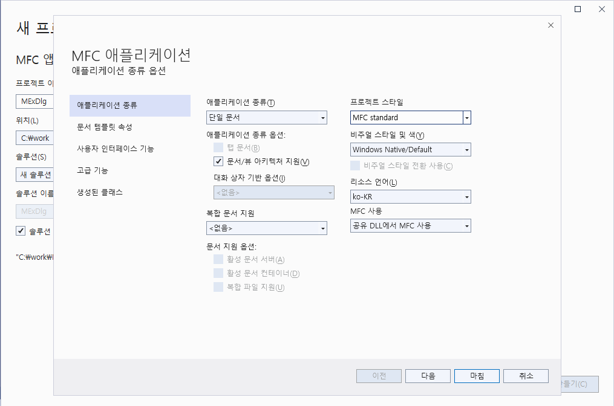Open 리소스 언어 dropdown showing ko-KR
Image resolution: width=614 pixels, height=406 pixels.
click(411, 197)
